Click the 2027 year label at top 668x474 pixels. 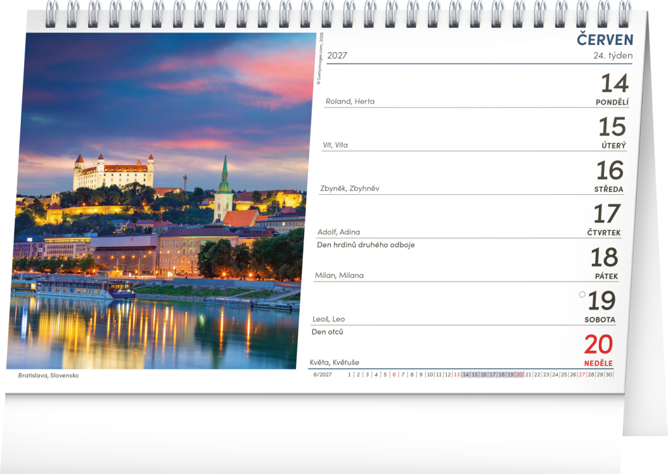click(337, 55)
